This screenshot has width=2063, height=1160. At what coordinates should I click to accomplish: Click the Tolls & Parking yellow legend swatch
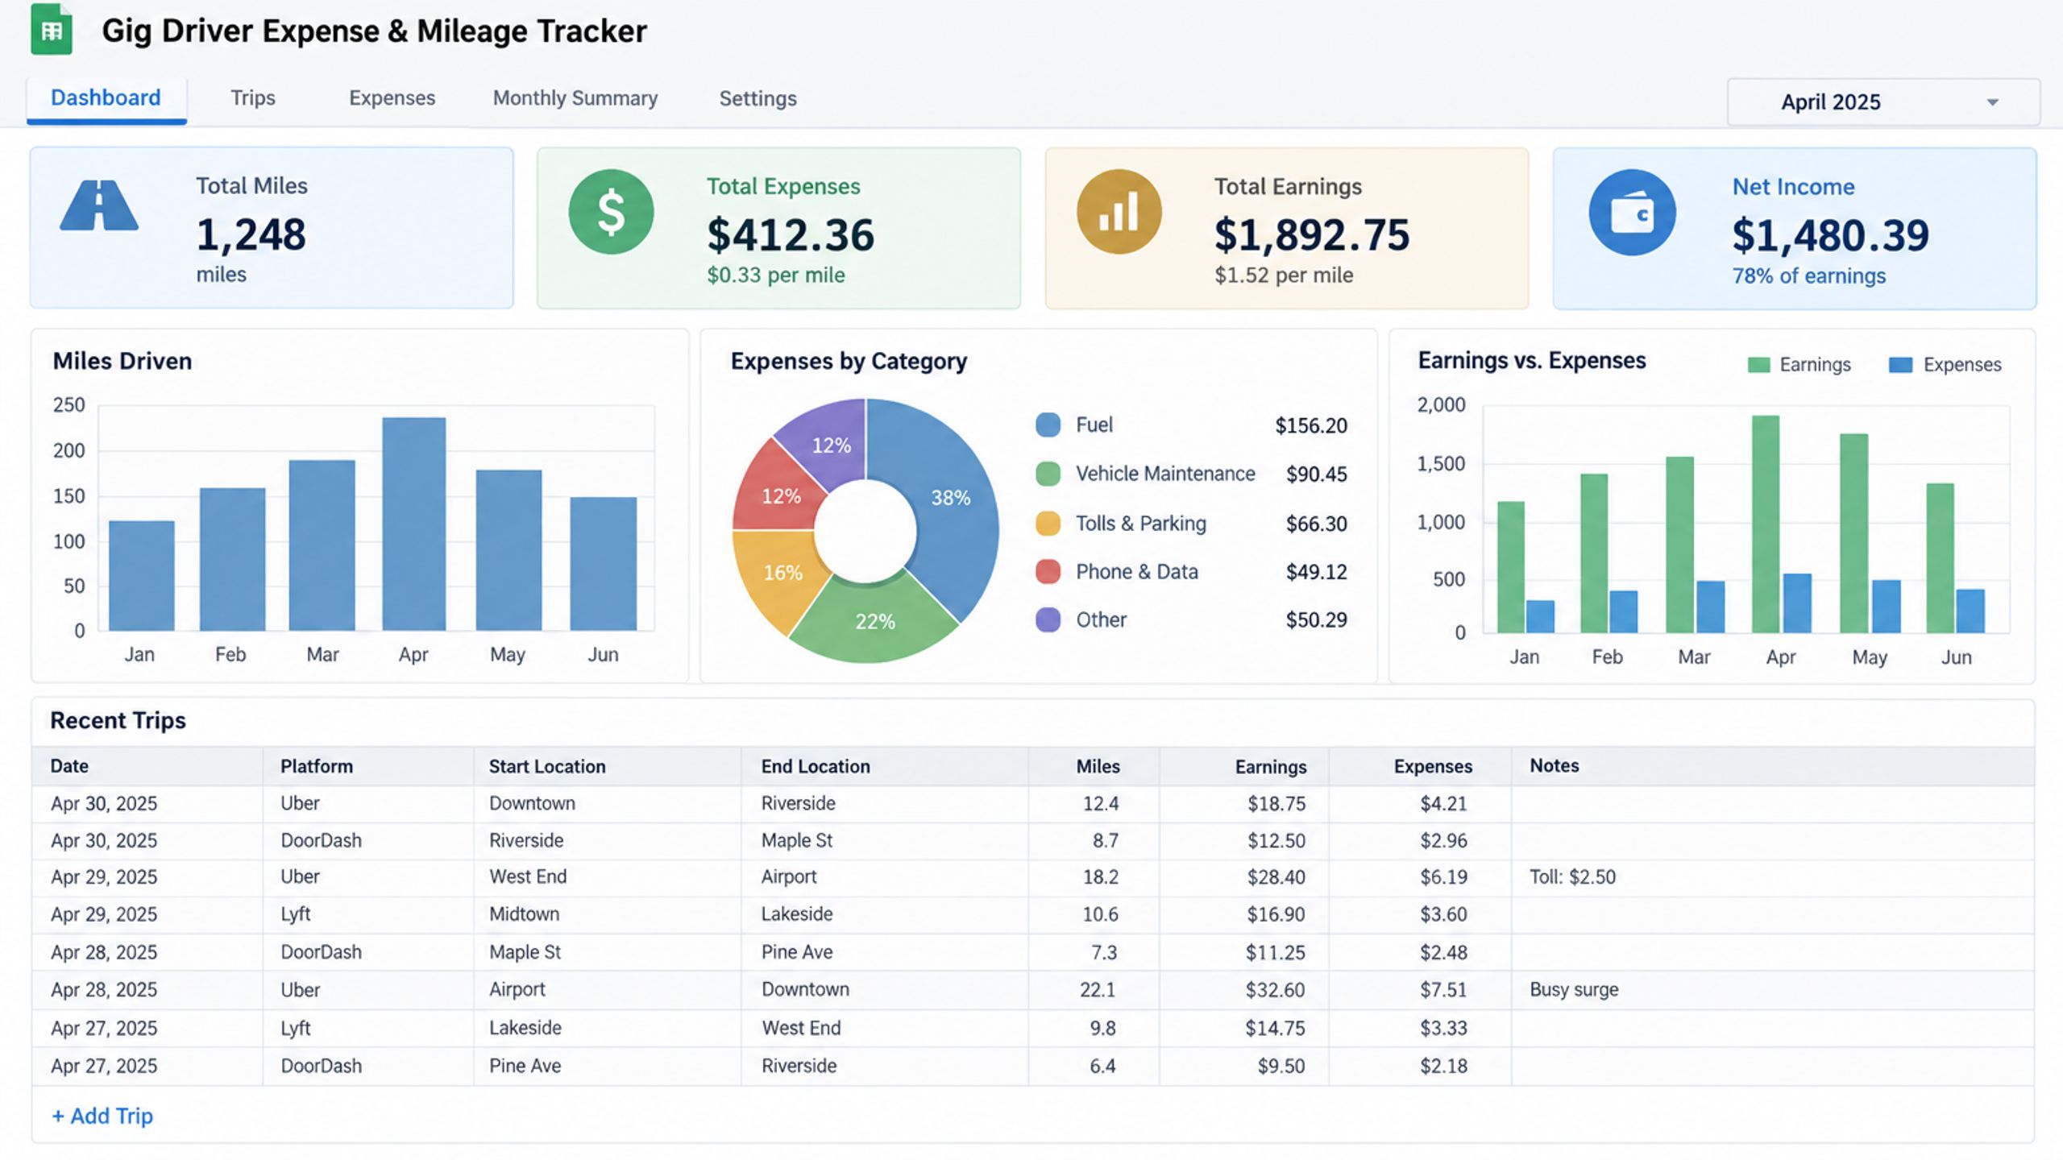tap(1048, 523)
